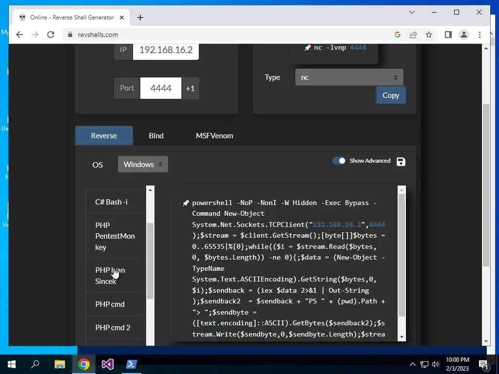
Task: Switch to the Reverse tab
Action: (104, 135)
